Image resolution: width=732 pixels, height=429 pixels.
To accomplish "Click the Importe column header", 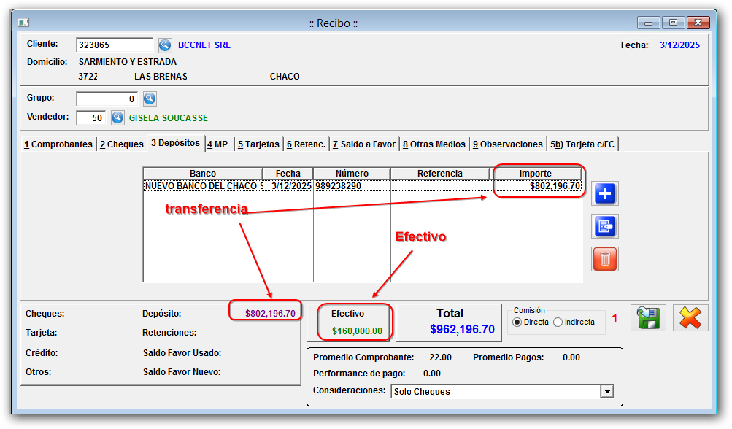I will (x=535, y=174).
